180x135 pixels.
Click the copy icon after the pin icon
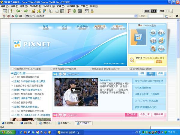[51, 11]
